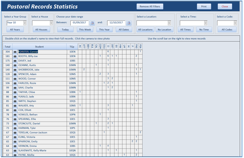Viewport: 244px width, 158px height.
Task: Click Remove All Filters button
Action: pos(150,6)
